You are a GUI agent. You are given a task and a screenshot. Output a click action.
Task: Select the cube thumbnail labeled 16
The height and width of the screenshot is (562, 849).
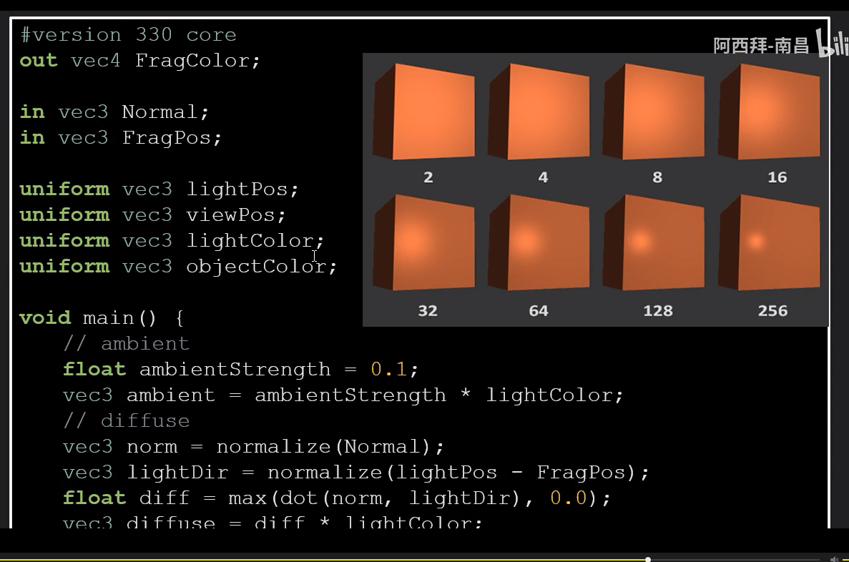click(x=773, y=111)
